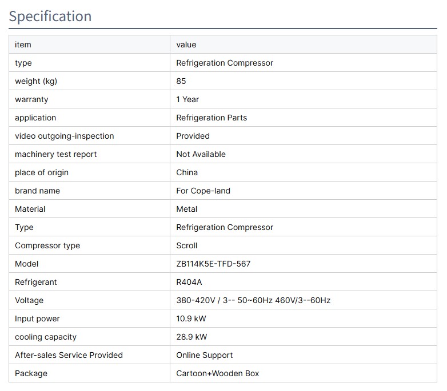Click the value column header
Viewport: 447px width, 391px height.
point(186,45)
